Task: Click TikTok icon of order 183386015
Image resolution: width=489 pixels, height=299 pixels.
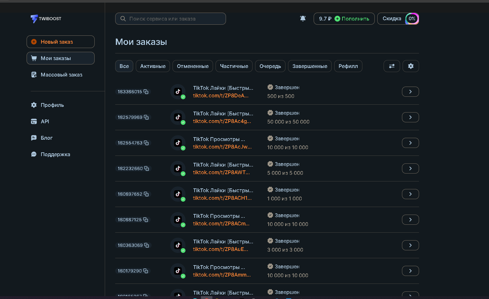Action: (178, 92)
